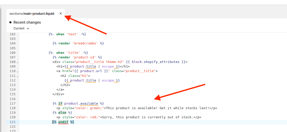Click the empty line 122 in editor

[x=102, y=126]
